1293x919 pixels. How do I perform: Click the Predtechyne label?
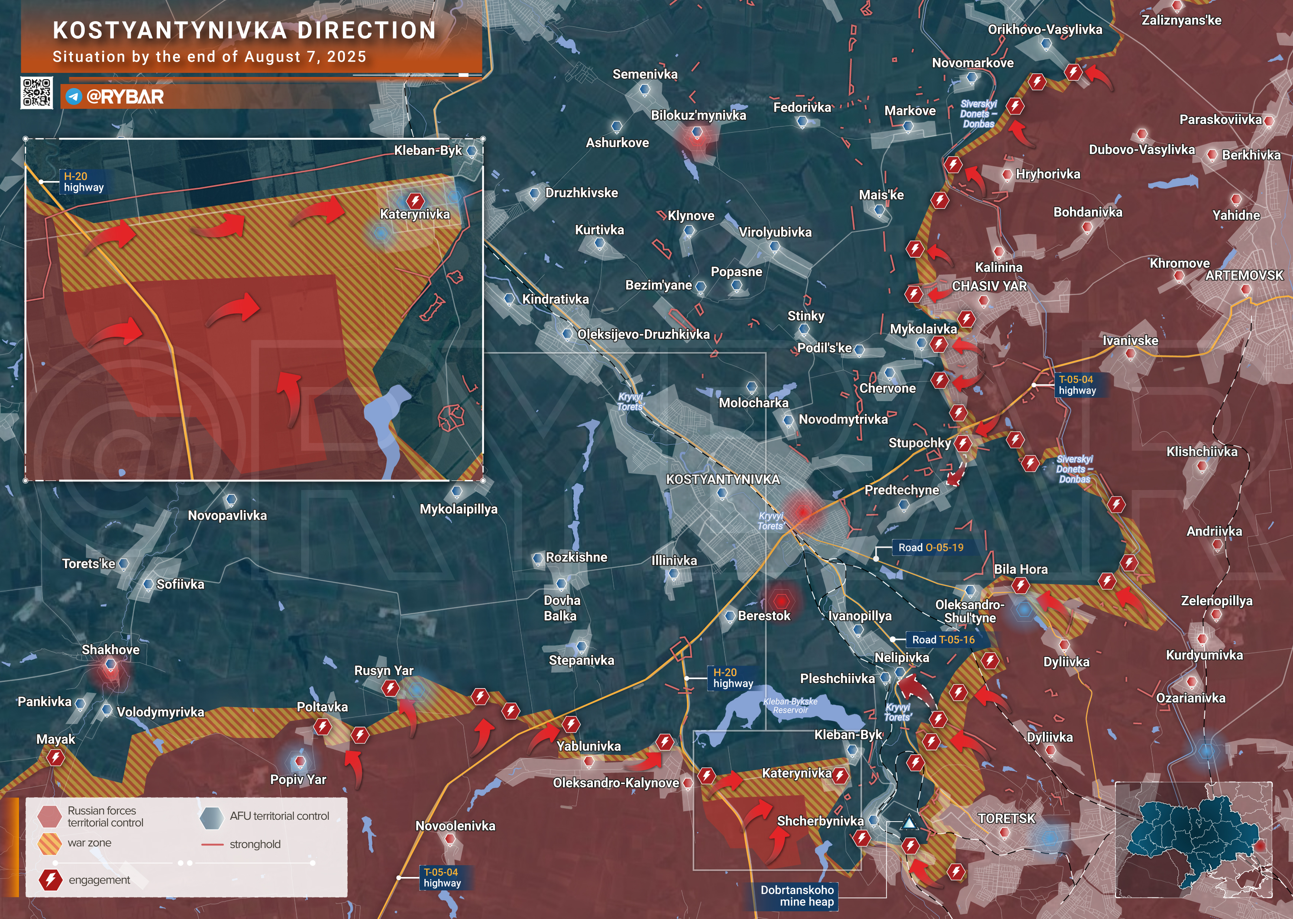(x=902, y=490)
